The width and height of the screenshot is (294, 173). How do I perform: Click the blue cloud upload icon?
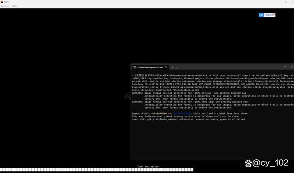coord(261,15)
